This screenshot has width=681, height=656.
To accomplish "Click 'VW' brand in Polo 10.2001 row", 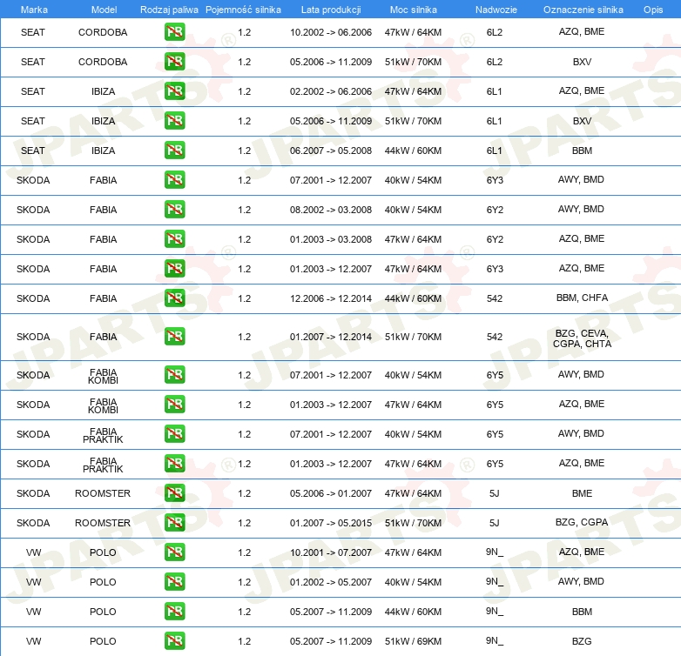I will [33, 552].
